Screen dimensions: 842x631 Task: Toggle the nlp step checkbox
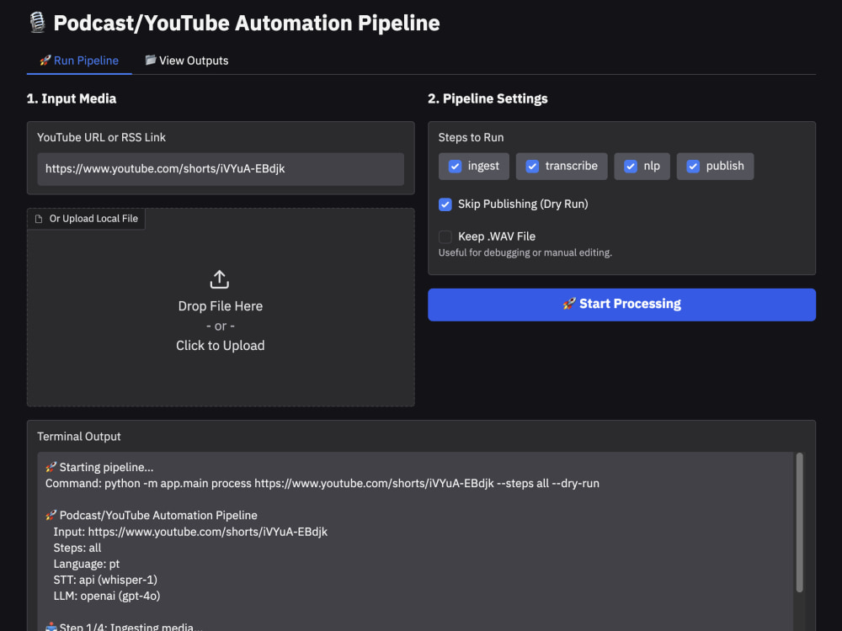point(631,167)
